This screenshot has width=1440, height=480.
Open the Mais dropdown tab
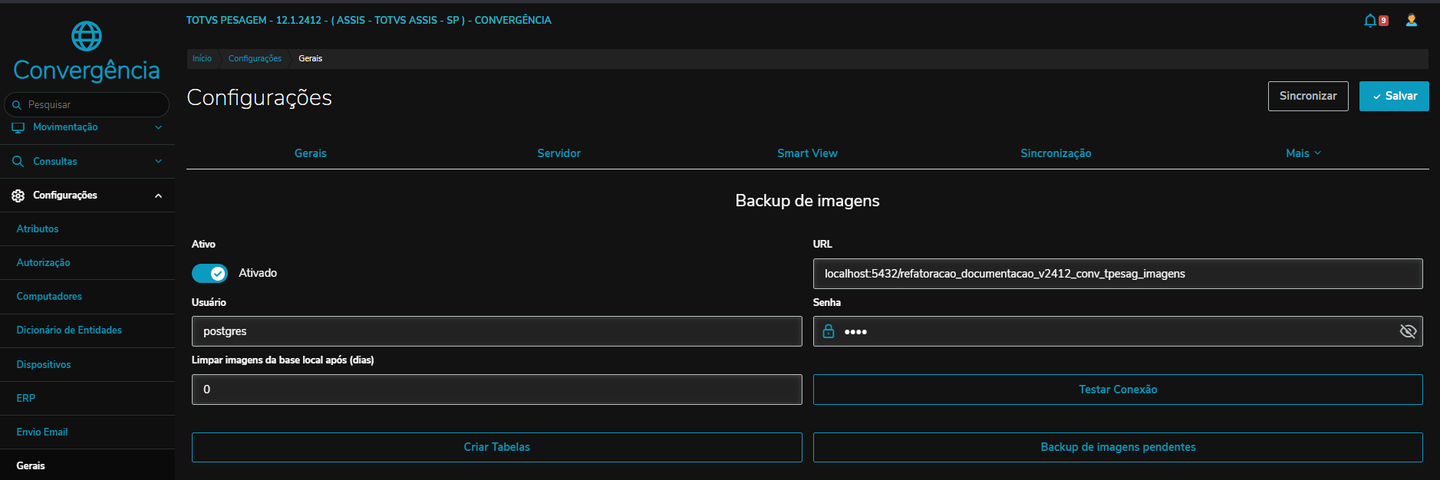(1303, 153)
